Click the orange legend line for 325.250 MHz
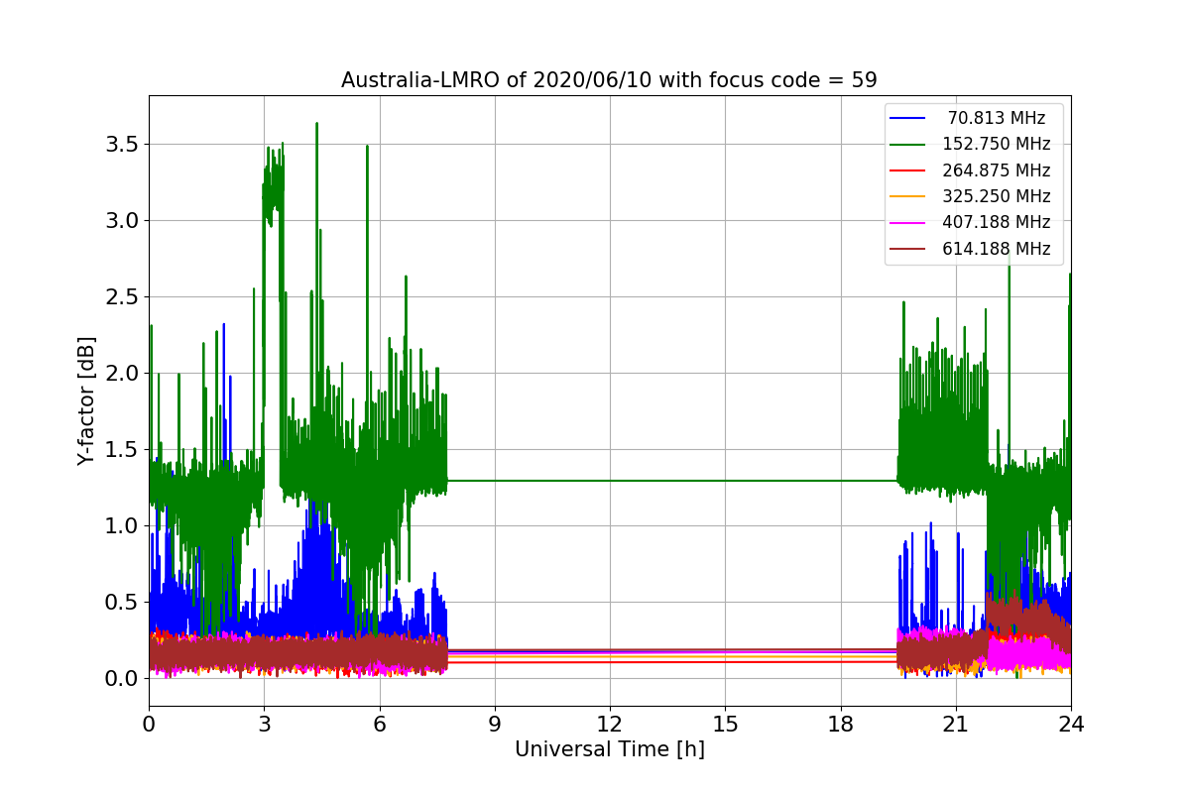The image size is (1190, 793). click(907, 197)
